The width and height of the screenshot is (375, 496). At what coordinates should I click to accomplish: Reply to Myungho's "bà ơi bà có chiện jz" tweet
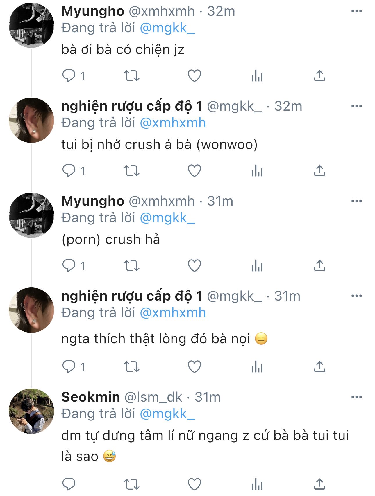[69, 76]
